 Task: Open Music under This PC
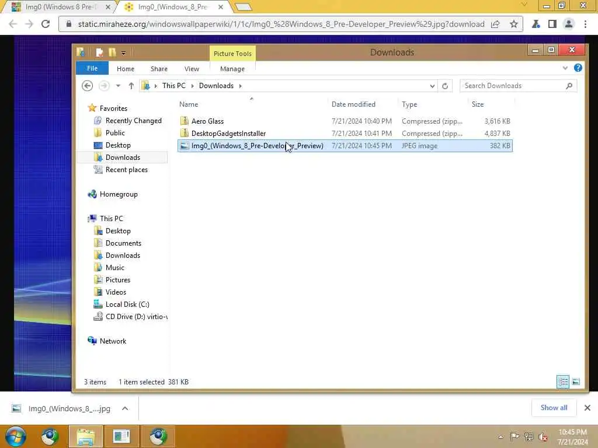click(114, 267)
